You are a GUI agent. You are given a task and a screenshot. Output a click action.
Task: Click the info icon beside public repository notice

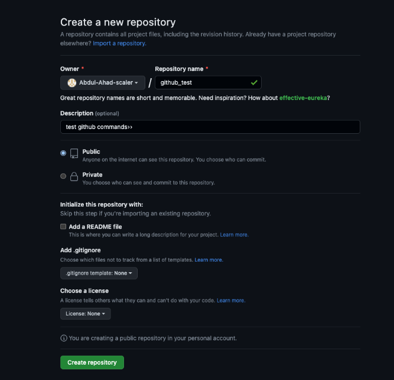(x=64, y=338)
